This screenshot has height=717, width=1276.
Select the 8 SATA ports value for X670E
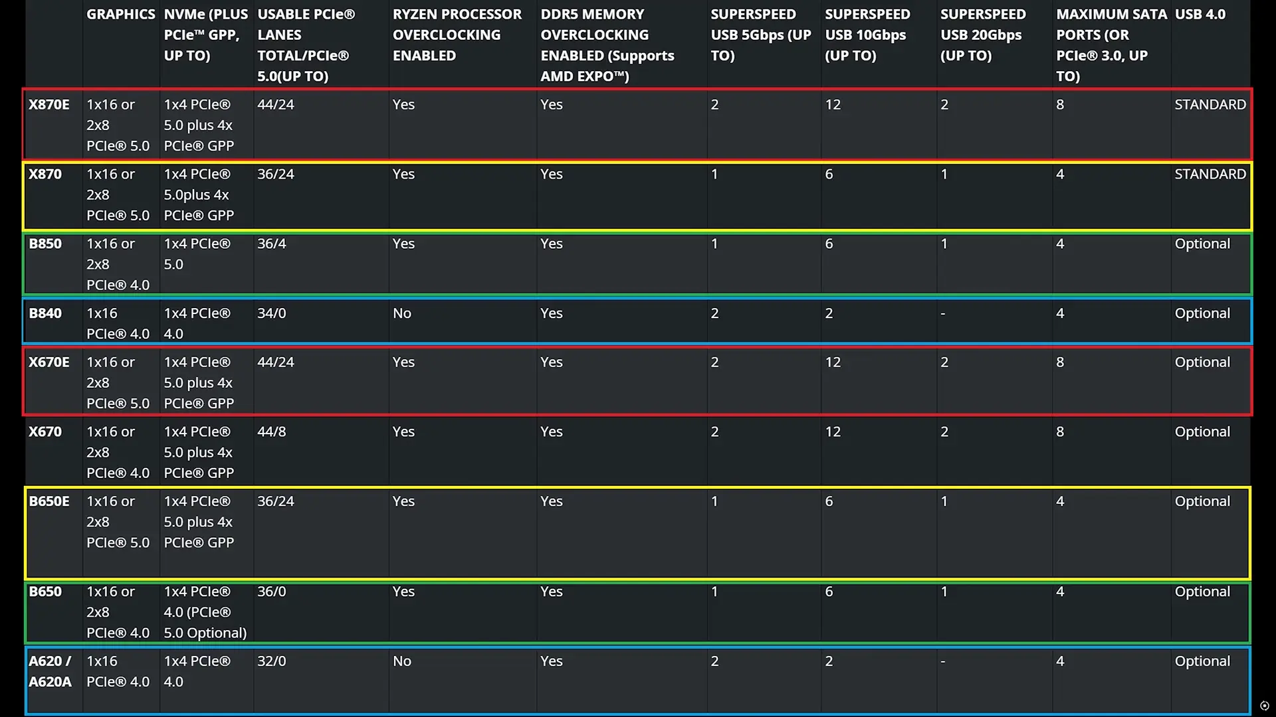pos(1060,362)
